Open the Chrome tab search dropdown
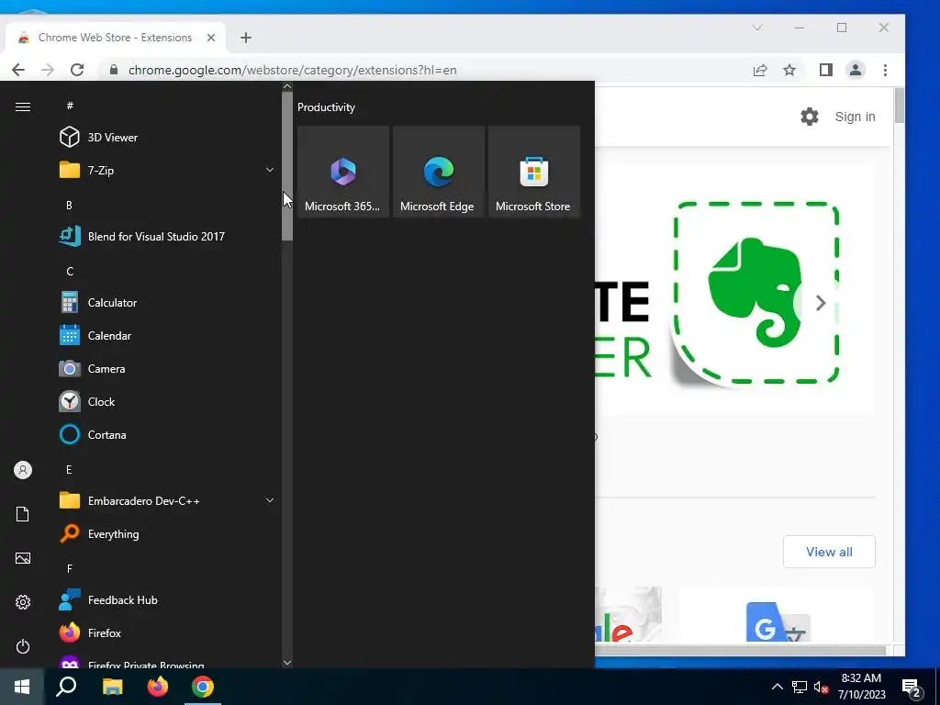The width and height of the screenshot is (940, 705). point(757,28)
